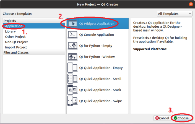
Task: Click the Supported Platforms heading text
Action: [x=150, y=49]
